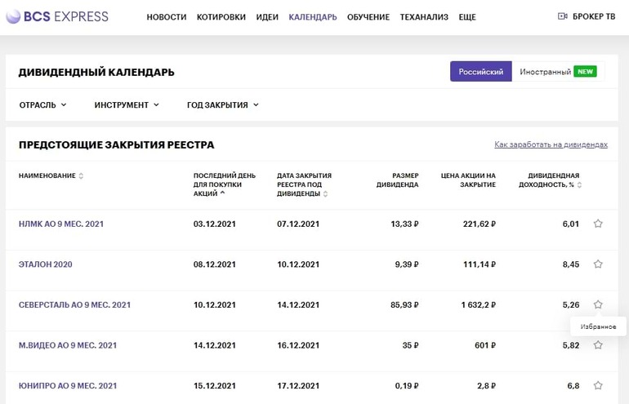
Task: Click dividend amount 0,19 ₽
Action: [x=407, y=386]
